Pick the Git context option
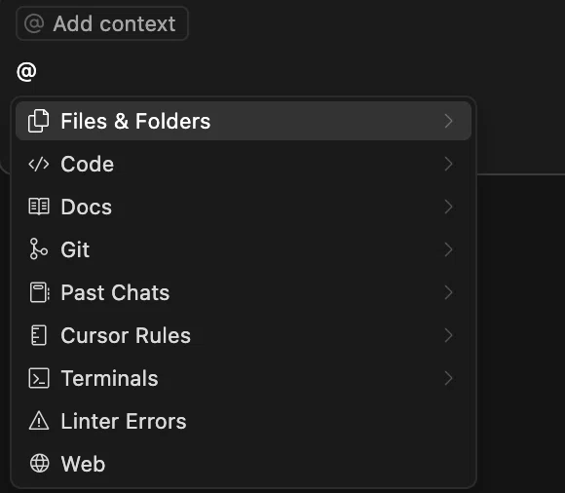Image resolution: width=565 pixels, height=493 pixels. click(244, 249)
